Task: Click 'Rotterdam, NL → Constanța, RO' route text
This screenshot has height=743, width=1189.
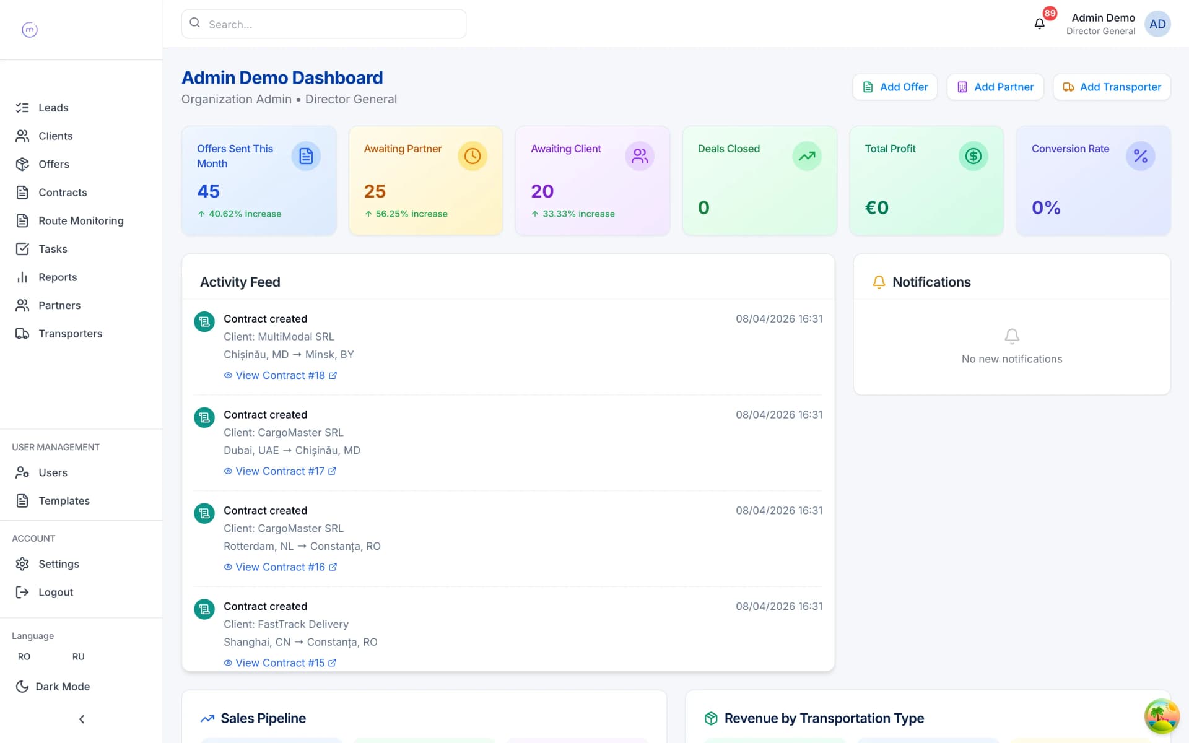Action: tap(302, 547)
